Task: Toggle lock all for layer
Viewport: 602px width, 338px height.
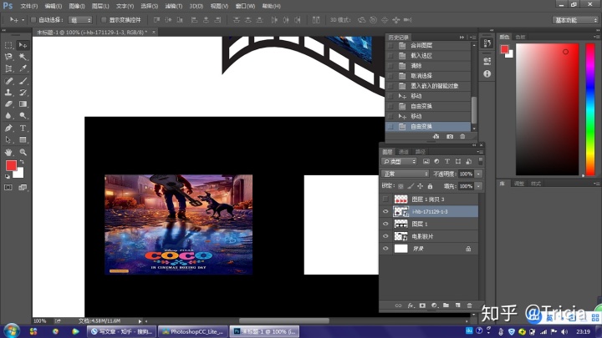Action: click(x=430, y=186)
